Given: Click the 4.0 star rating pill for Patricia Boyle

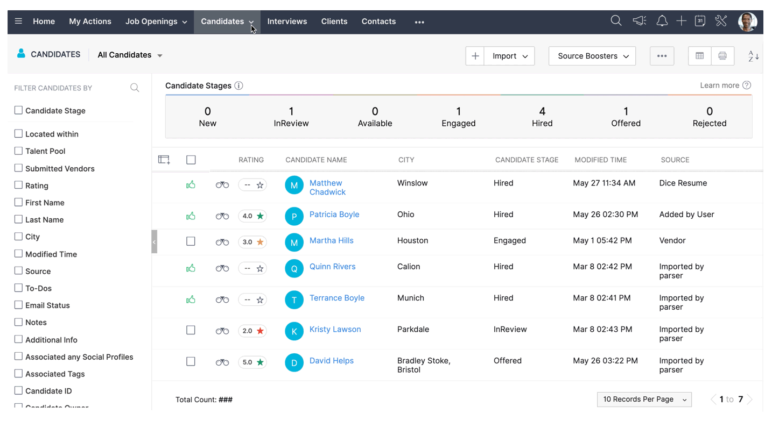Looking at the screenshot, I should click(252, 216).
